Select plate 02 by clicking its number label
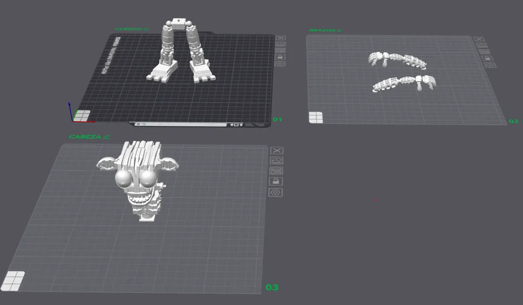The image size is (523, 305). pyautogui.click(x=513, y=120)
